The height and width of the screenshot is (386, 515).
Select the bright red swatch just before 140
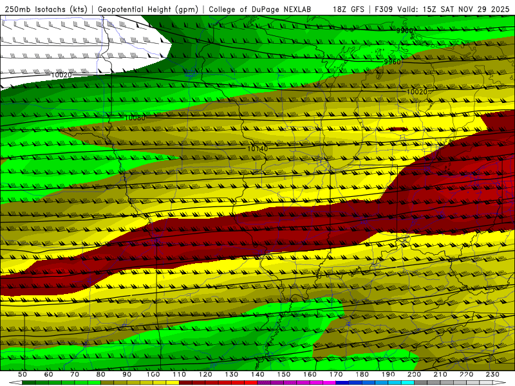251,383
